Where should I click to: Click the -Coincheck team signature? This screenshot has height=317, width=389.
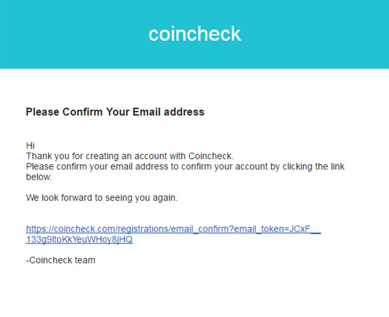pos(60,260)
